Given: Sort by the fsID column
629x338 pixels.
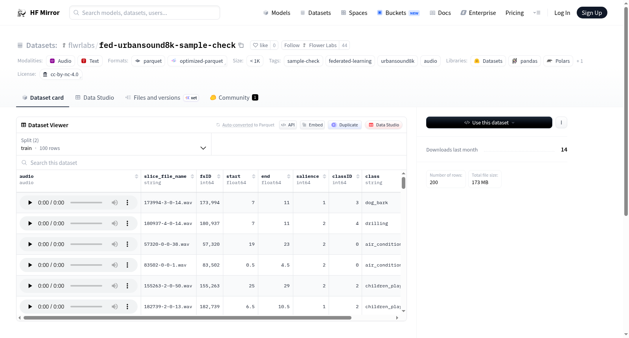Looking at the screenshot, I should click(219, 176).
